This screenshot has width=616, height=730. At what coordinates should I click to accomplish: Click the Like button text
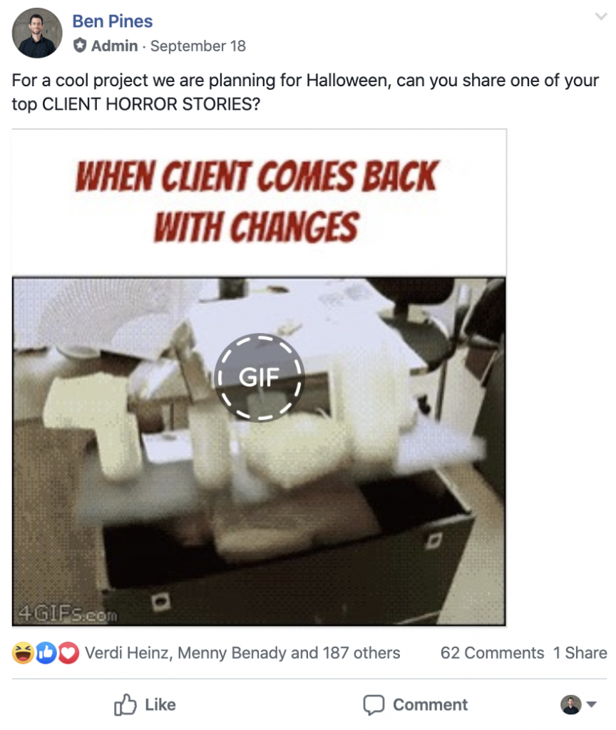coord(160,705)
